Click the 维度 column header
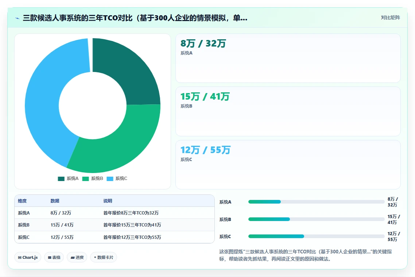Image resolution: width=415 pixels, height=277 pixels. click(x=22, y=201)
